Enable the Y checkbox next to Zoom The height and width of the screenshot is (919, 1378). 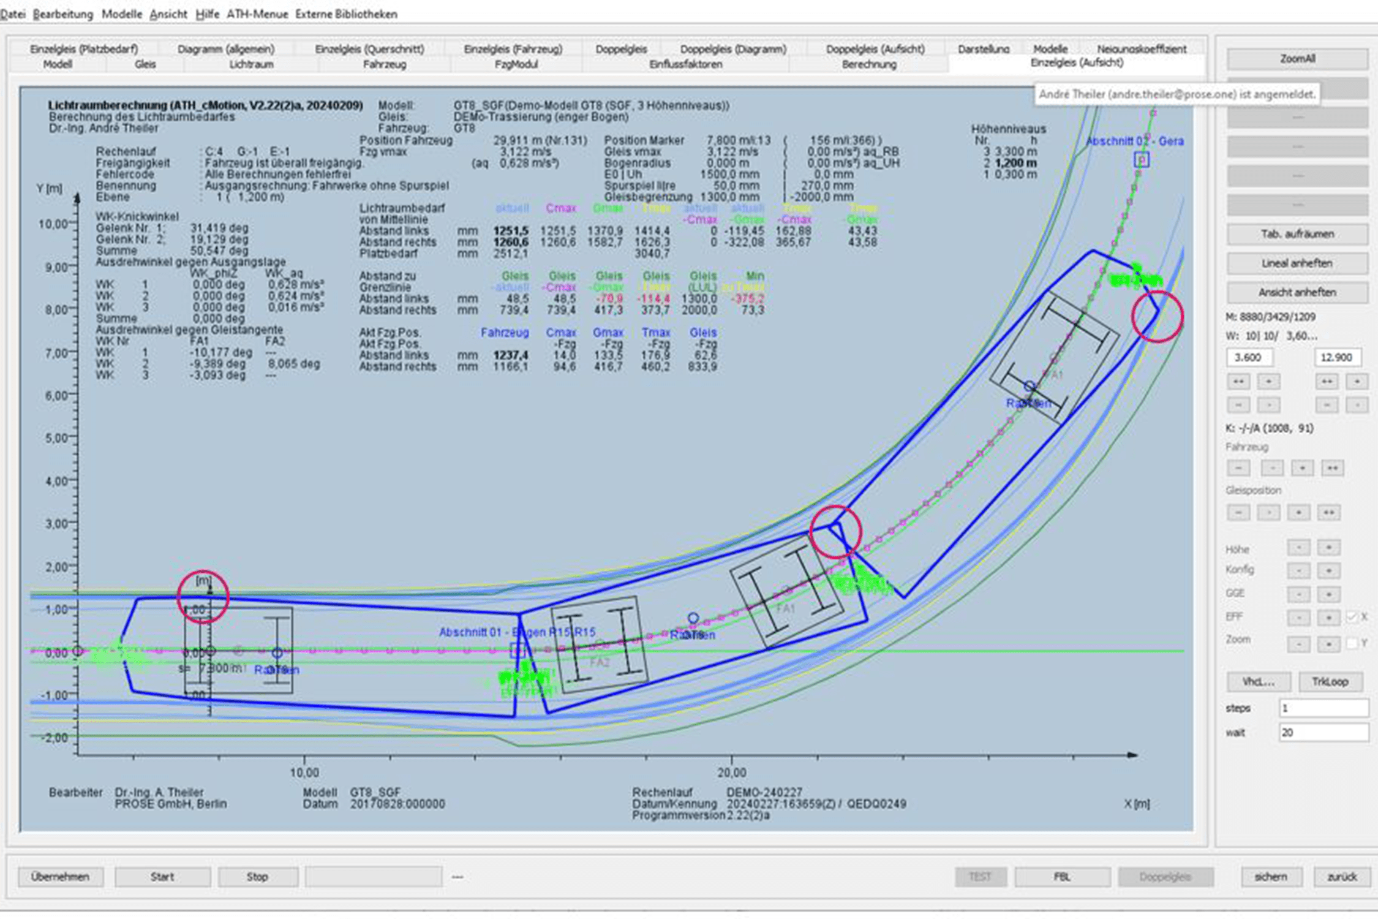click(x=1352, y=643)
